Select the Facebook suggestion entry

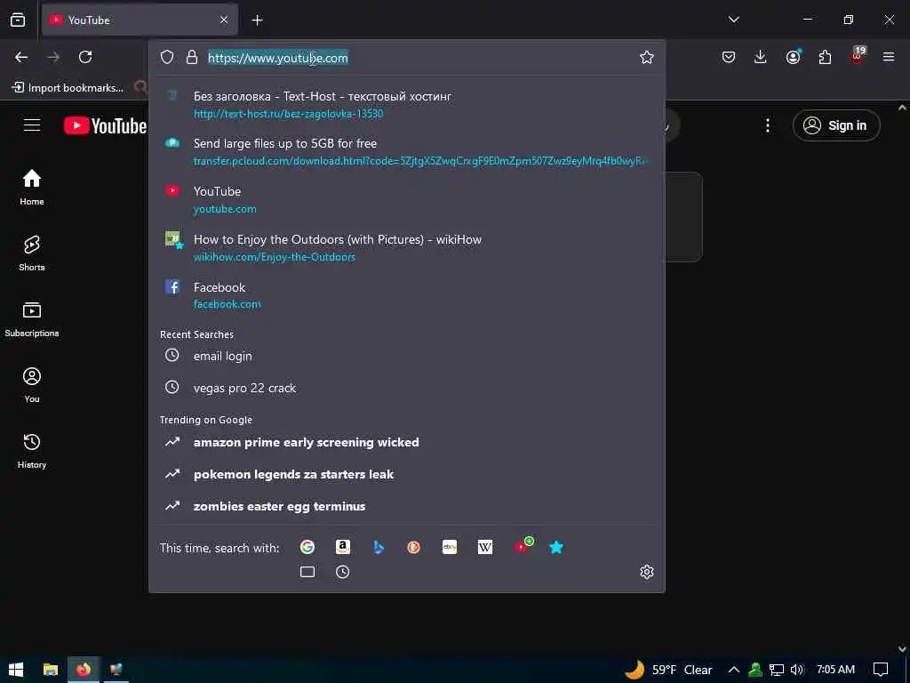point(406,295)
